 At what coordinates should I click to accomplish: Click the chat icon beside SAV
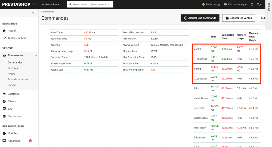(4, 109)
